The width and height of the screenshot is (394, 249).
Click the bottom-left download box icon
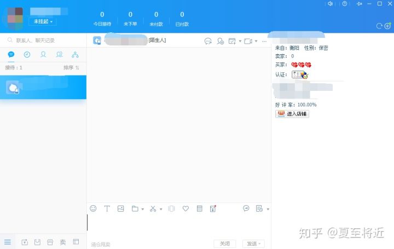click(25, 242)
